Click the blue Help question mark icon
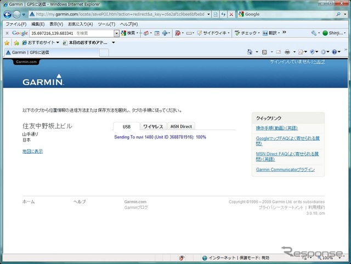The width and height of the screenshot is (351, 264). pos(335,52)
